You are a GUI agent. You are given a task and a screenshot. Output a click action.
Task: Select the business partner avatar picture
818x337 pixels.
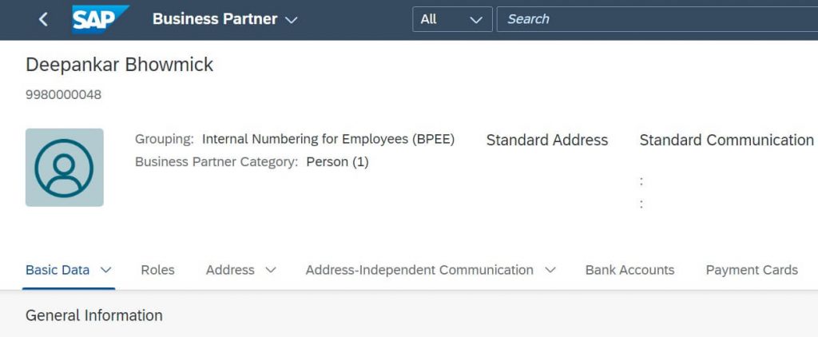point(64,168)
